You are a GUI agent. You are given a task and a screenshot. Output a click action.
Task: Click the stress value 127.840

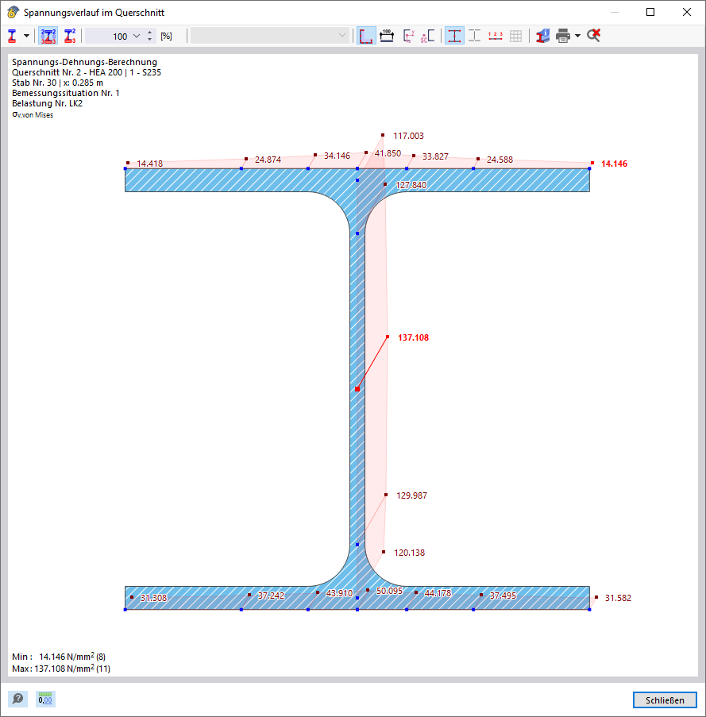point(411,185)
